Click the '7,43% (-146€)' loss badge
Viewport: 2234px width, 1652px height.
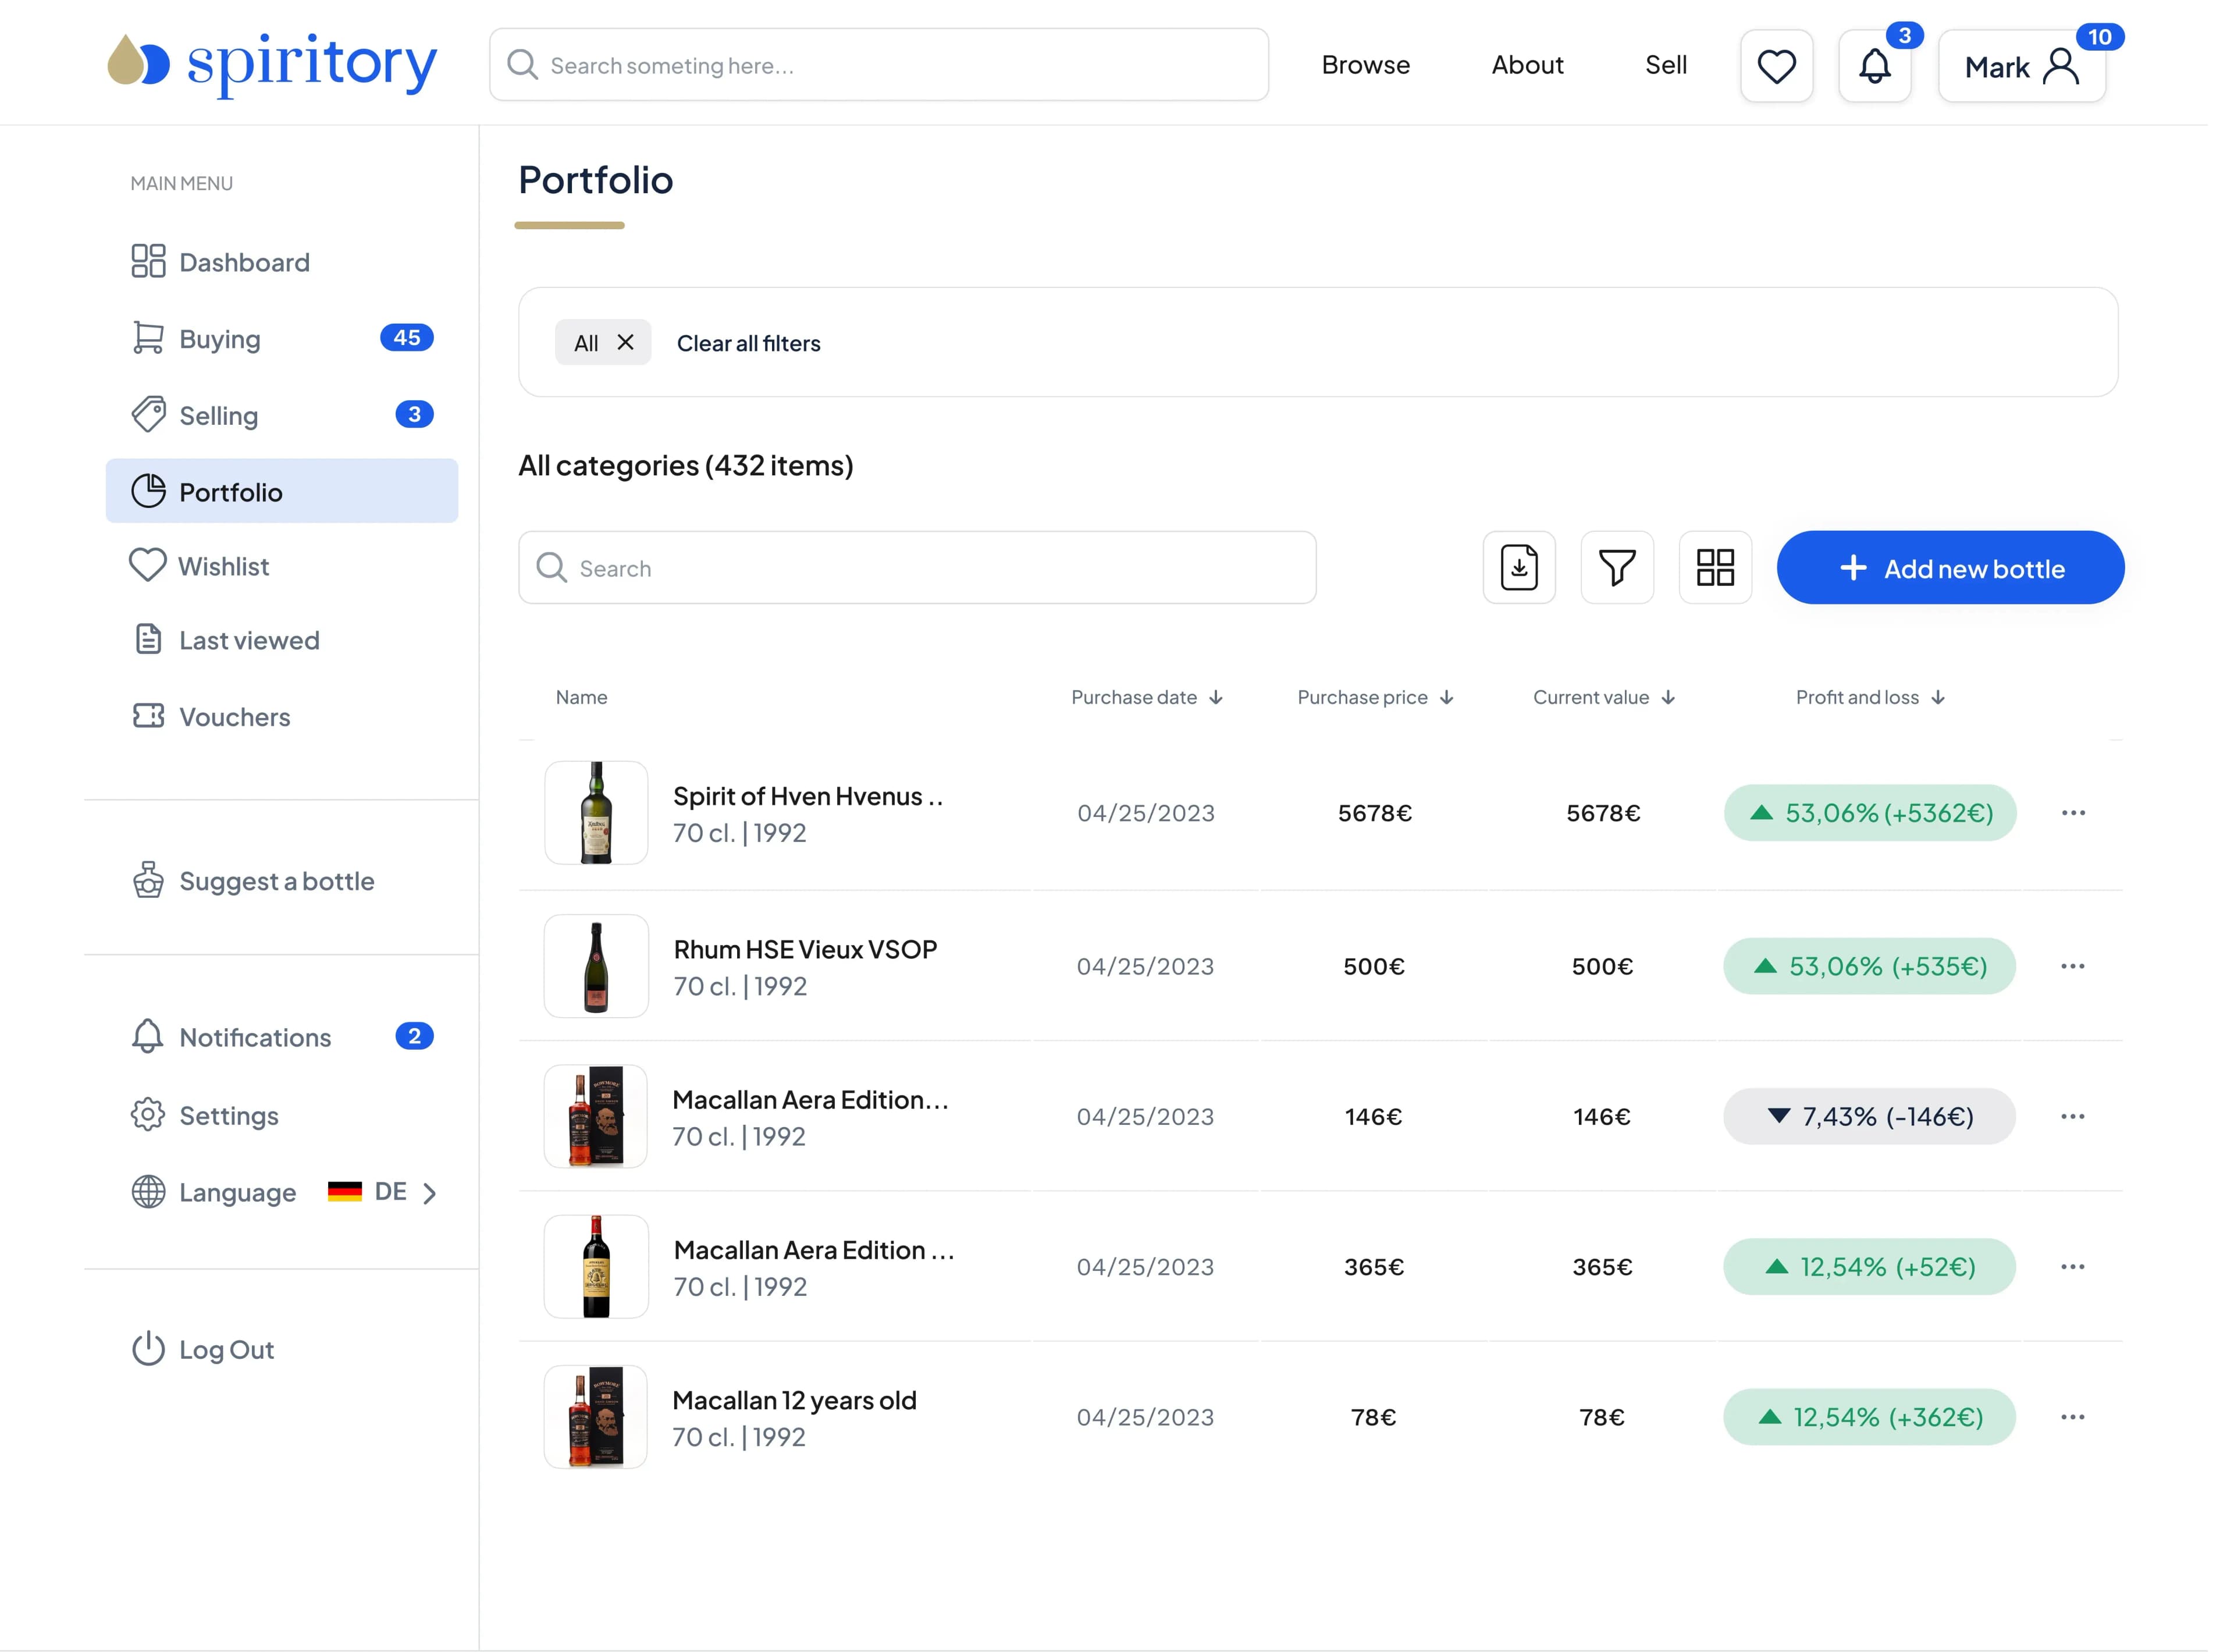click(1869, 1116)
